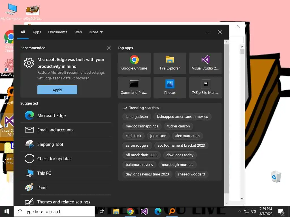Viewport: 290px width, 217px height.
Task: Search trending topic shaeed woodard
Action: [x=191, y=174]
